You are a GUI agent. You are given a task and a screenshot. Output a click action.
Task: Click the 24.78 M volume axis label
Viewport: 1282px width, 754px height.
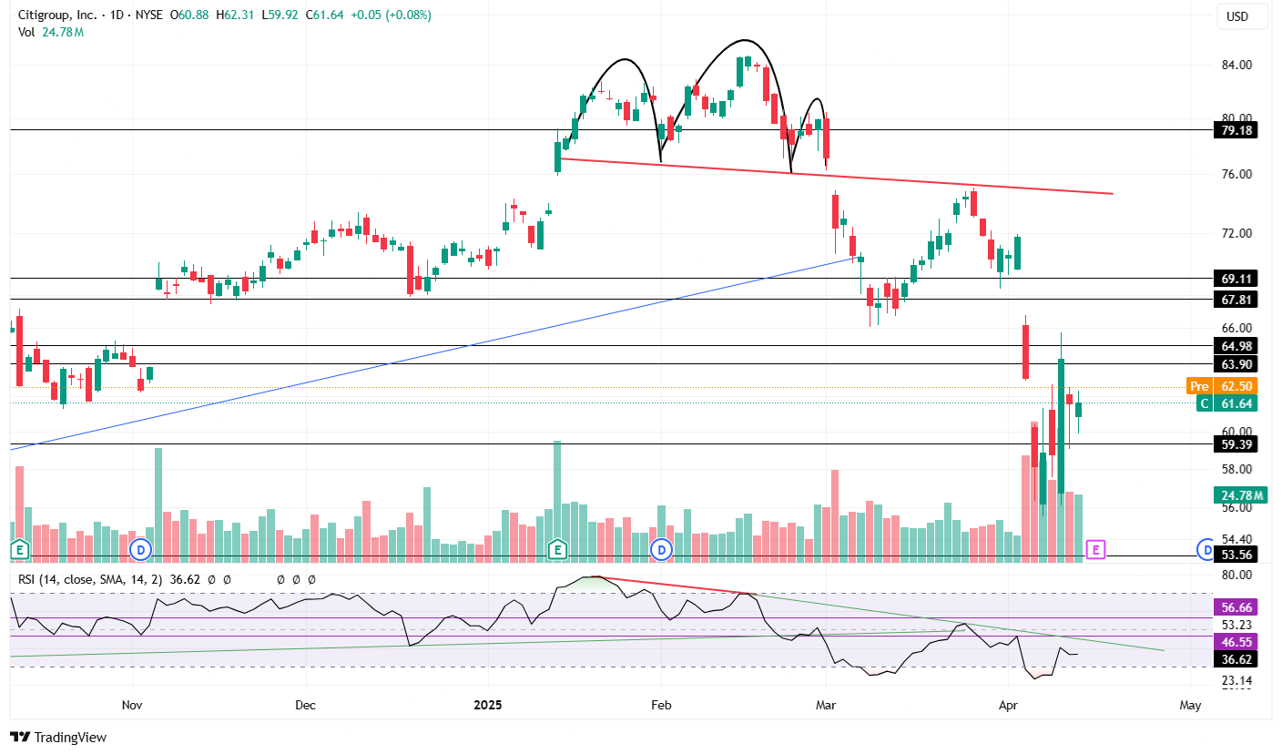click(x=1241, y=495)
